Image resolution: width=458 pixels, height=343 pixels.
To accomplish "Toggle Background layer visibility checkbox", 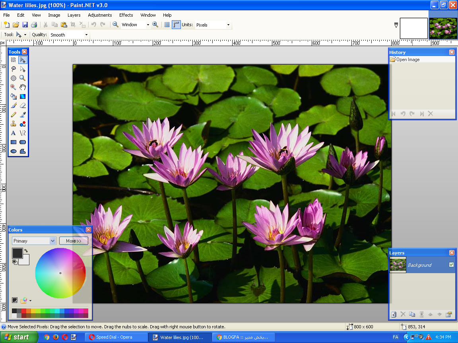I will pos(451,265).
